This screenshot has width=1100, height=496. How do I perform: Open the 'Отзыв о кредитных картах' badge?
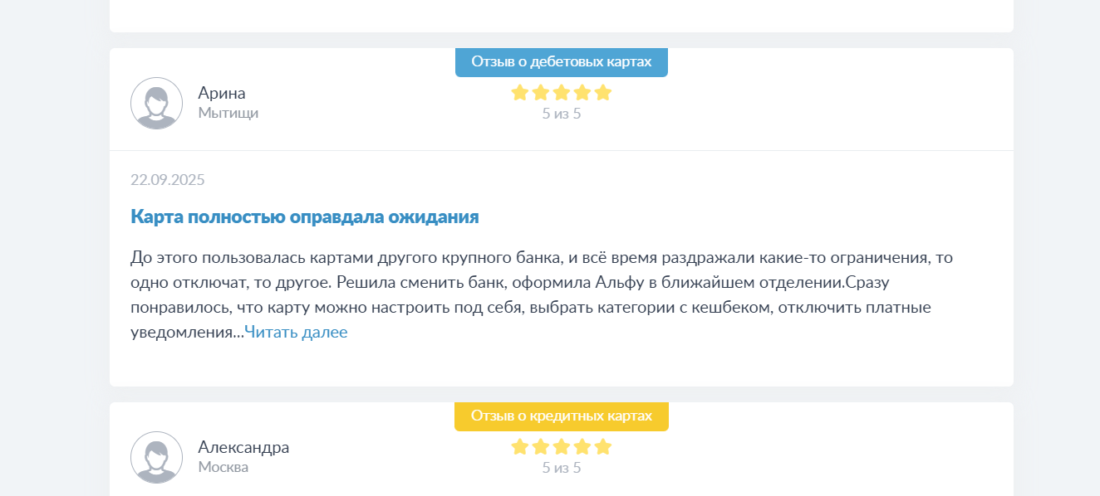pyautogui.click(x=562, y=416)
